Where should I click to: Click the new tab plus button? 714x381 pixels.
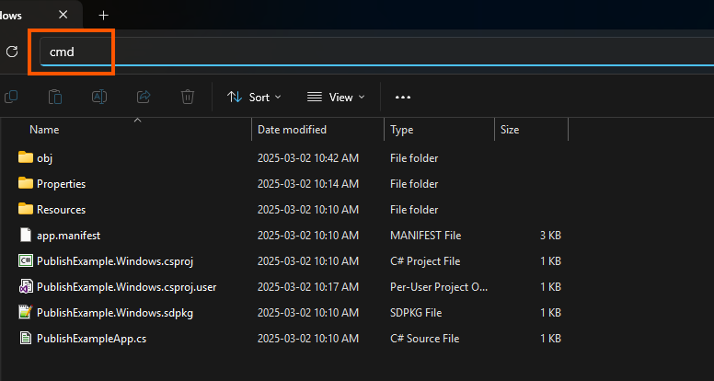[x=103, y=15]
